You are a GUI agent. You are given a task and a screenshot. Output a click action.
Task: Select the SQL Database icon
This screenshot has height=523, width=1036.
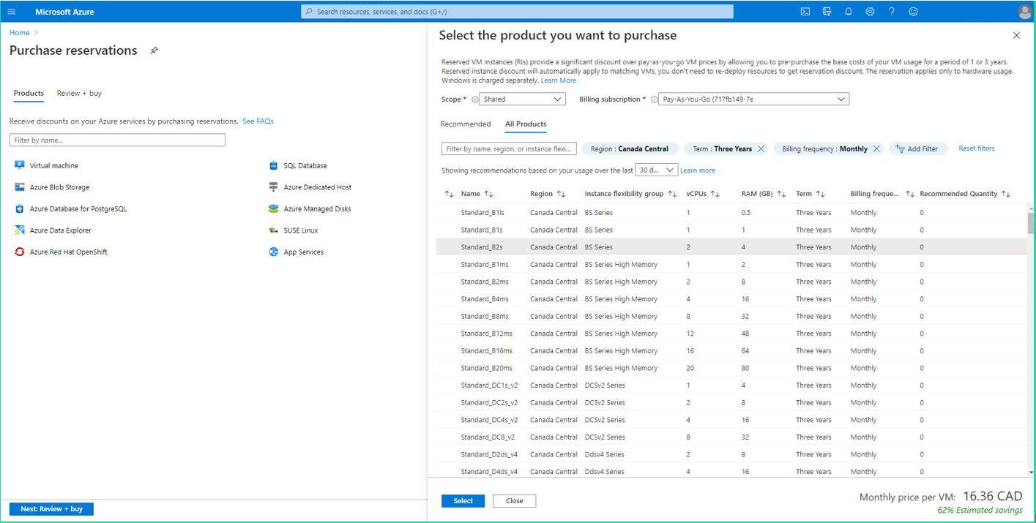pos(274,165)
